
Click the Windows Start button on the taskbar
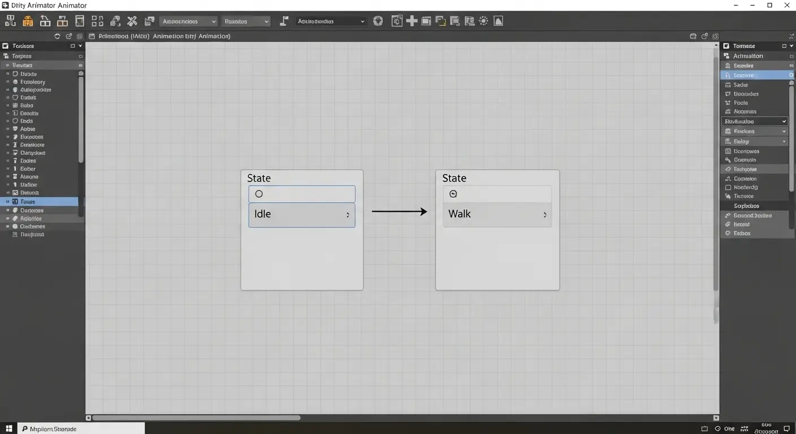point(8,428)
